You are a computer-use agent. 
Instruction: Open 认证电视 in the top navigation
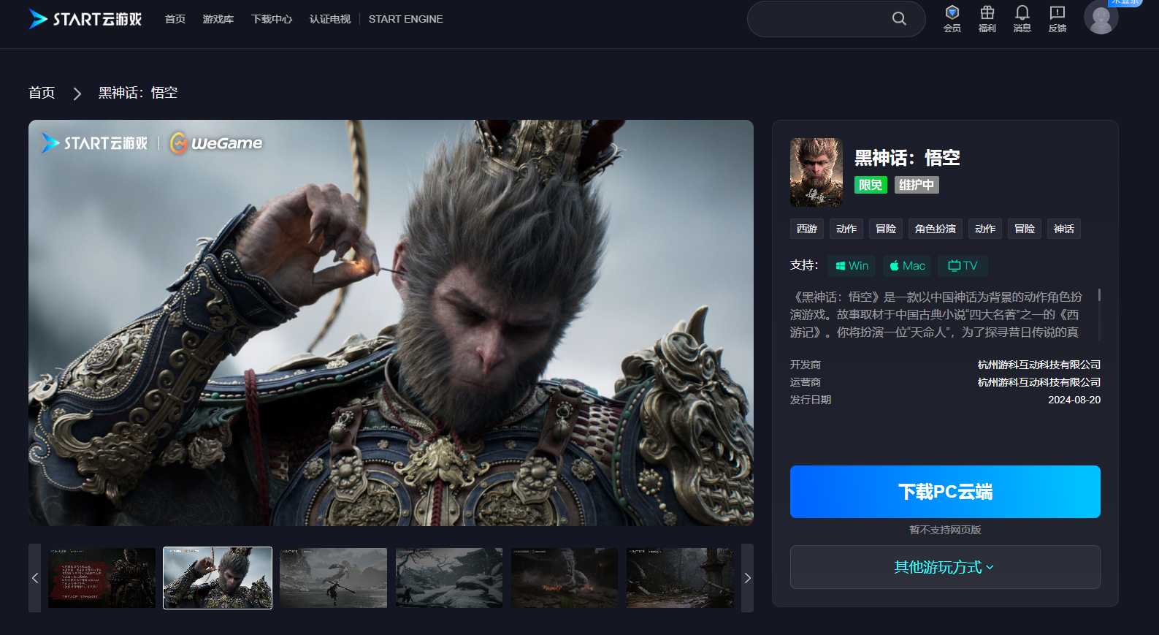(x=330, y=19)
